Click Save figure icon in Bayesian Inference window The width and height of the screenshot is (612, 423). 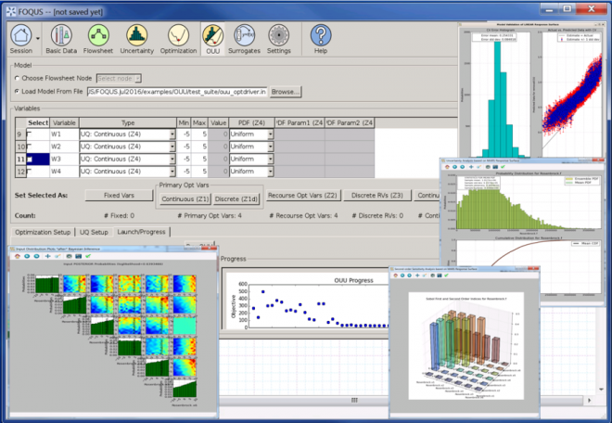coord(79,256)
